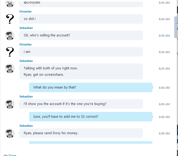Click Sebastian's avatar beside "who's selling the account?"

[x=10, y=35]
